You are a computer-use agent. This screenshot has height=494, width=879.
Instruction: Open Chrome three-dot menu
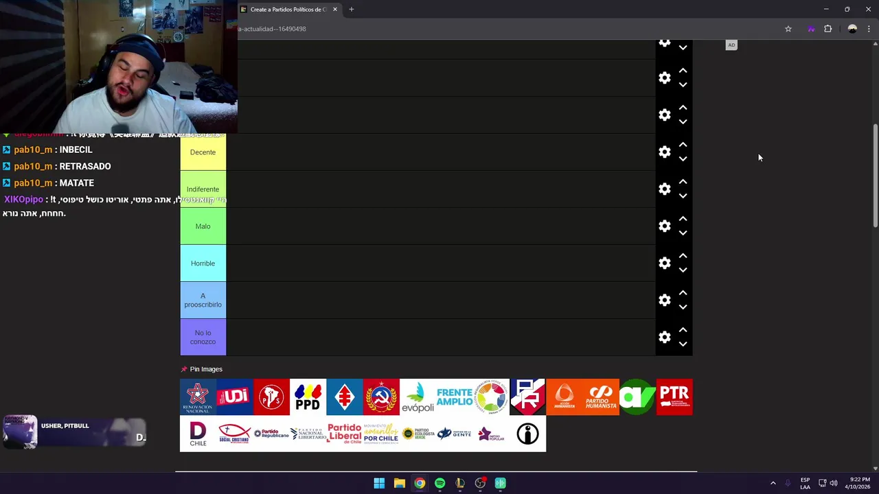(869, 29)
